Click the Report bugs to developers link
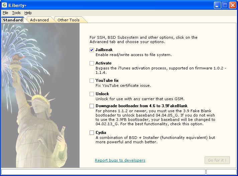The width and height of the screenshot is (238, 176). click(x=120, y=160)
